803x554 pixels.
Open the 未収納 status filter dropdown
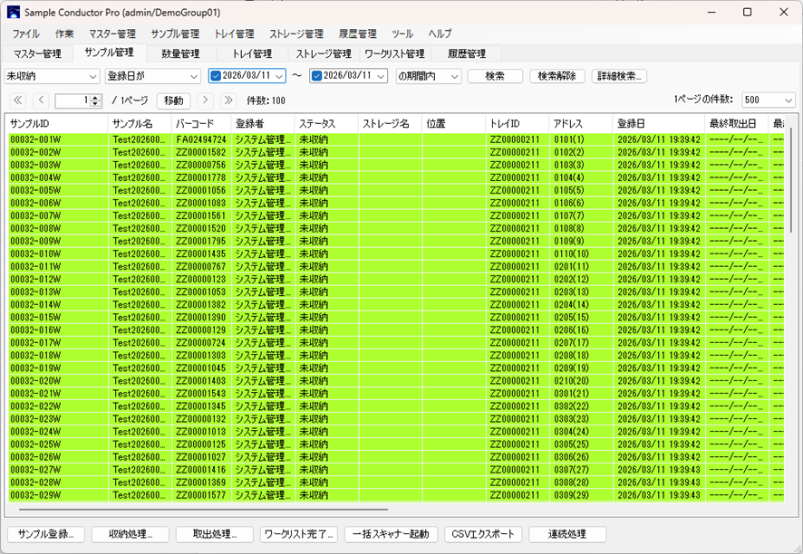pyautogui.click(x=50, y=76)
